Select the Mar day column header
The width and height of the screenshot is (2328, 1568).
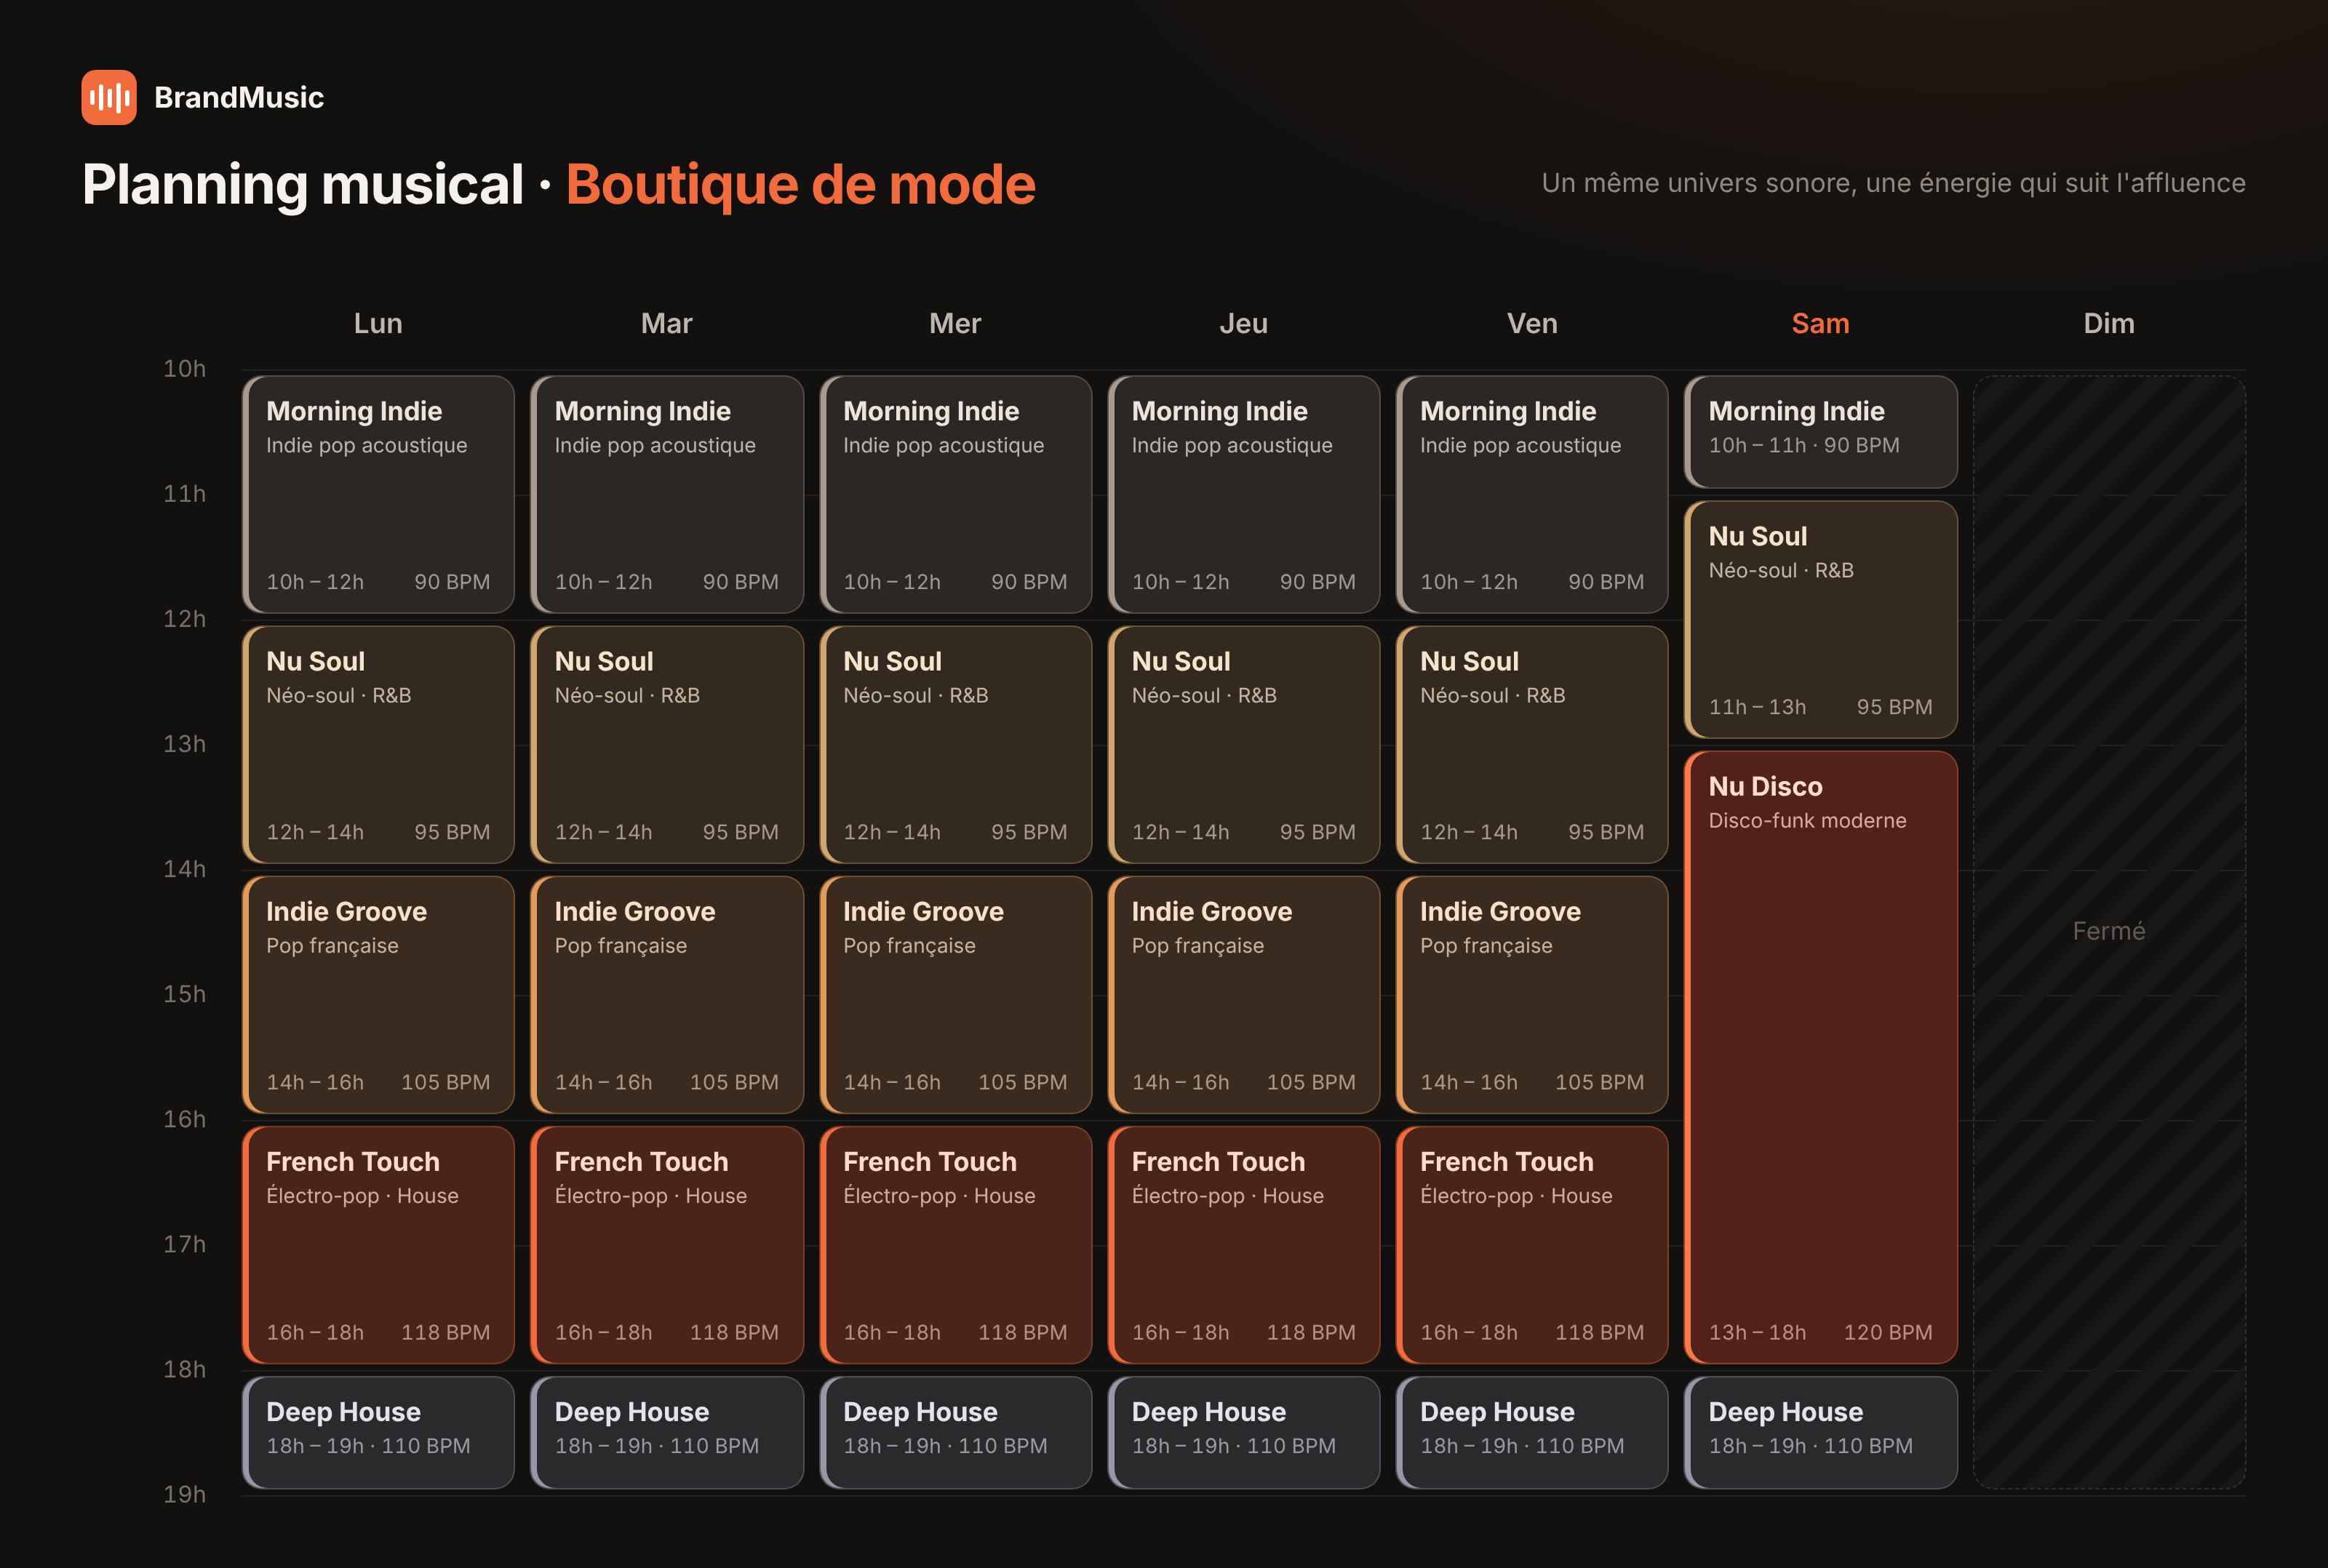(667, 323)
